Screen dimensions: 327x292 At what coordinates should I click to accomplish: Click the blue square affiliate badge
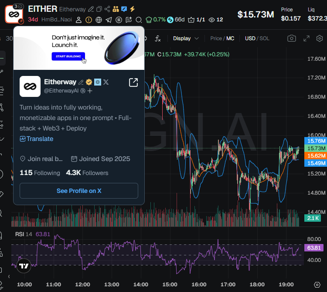98,82
